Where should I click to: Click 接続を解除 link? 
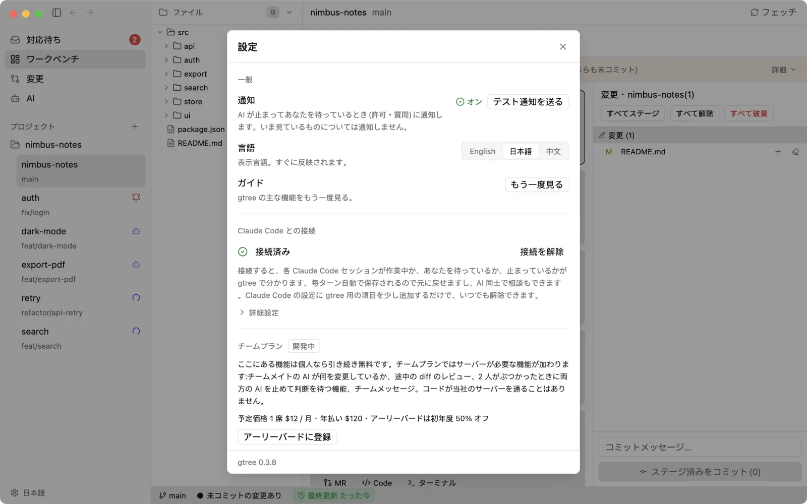tap(542, 251)
